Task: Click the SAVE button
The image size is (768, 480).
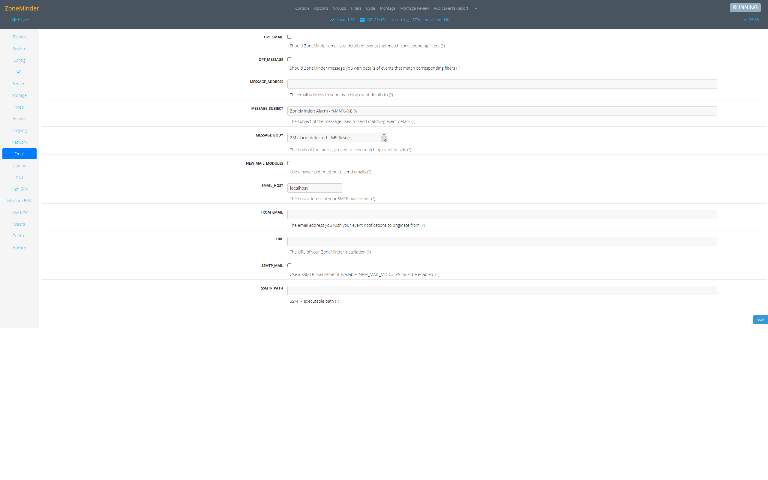Action: tap(760, 320)
